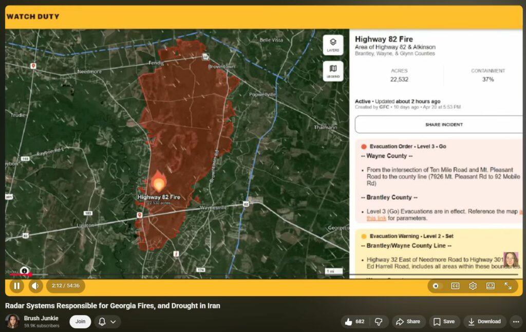Pause the video playback

coord(16,286)
